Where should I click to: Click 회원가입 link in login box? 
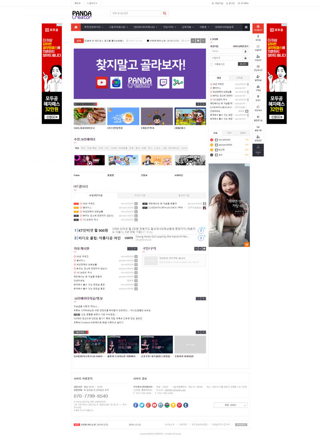click(x=214, y=46)
